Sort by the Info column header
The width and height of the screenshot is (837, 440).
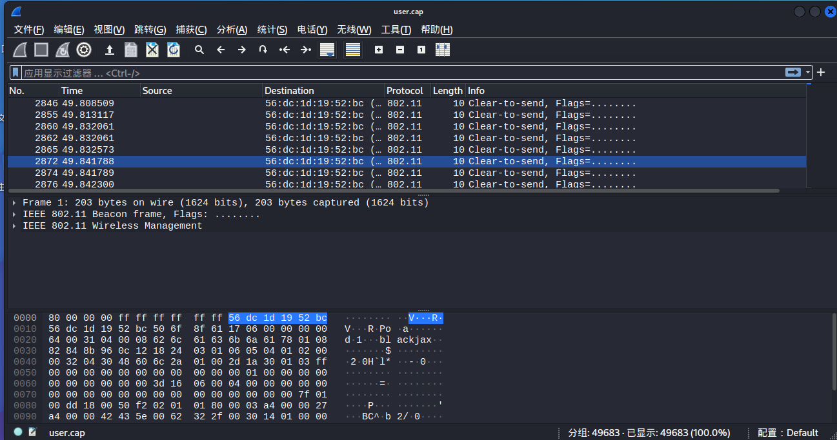(x=636, y=91)
